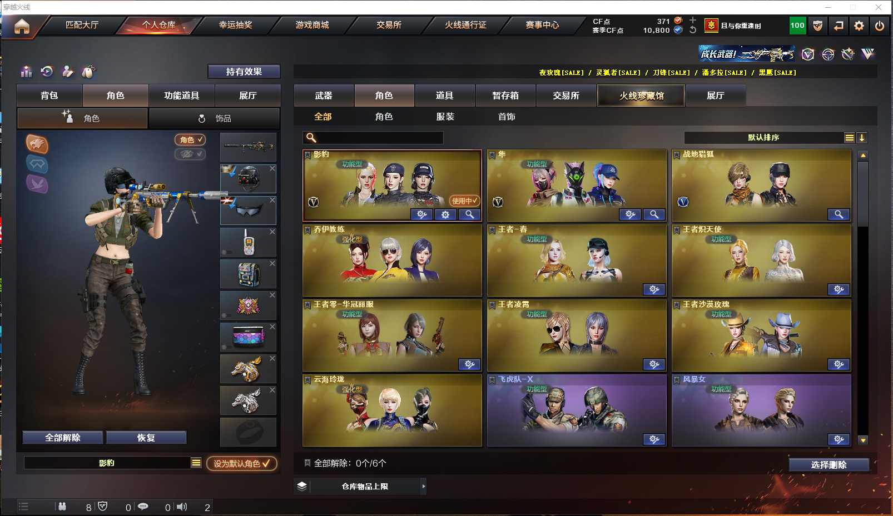Toggle 设为默认角色 default character option

[x=242, y=463]
